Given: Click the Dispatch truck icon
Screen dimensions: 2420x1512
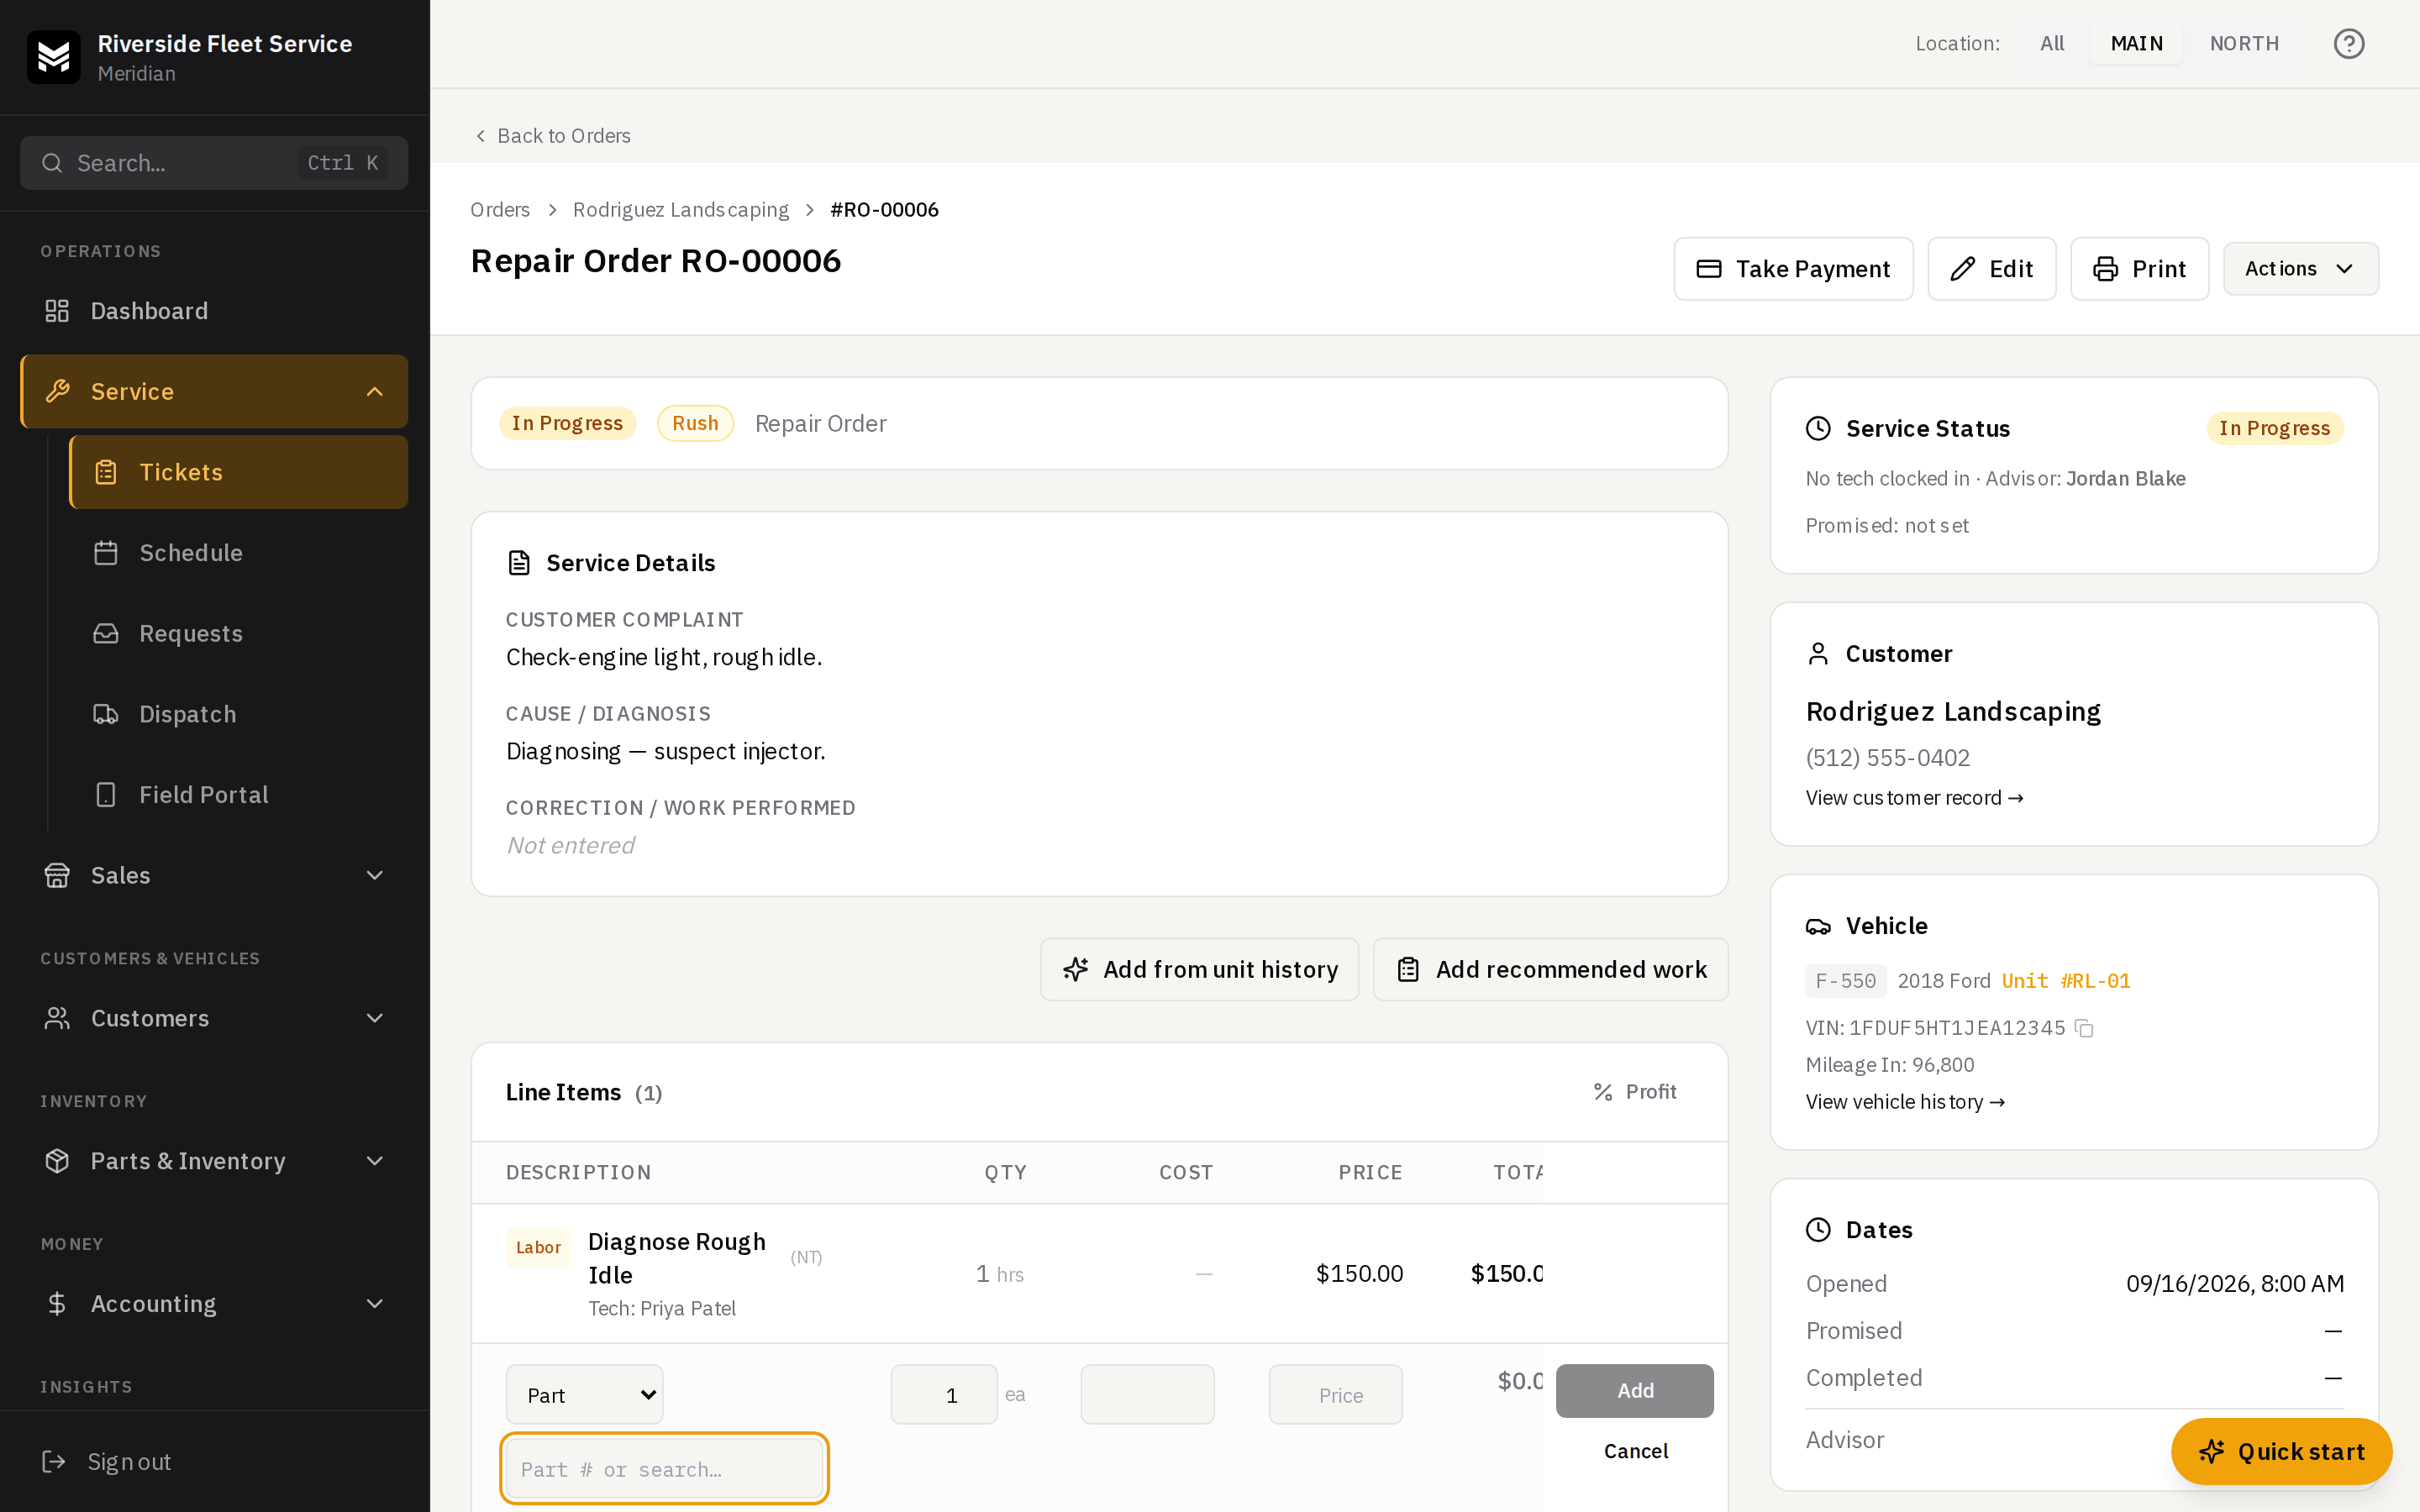Looking at the screenshot, I should click(x=106, y=714).
